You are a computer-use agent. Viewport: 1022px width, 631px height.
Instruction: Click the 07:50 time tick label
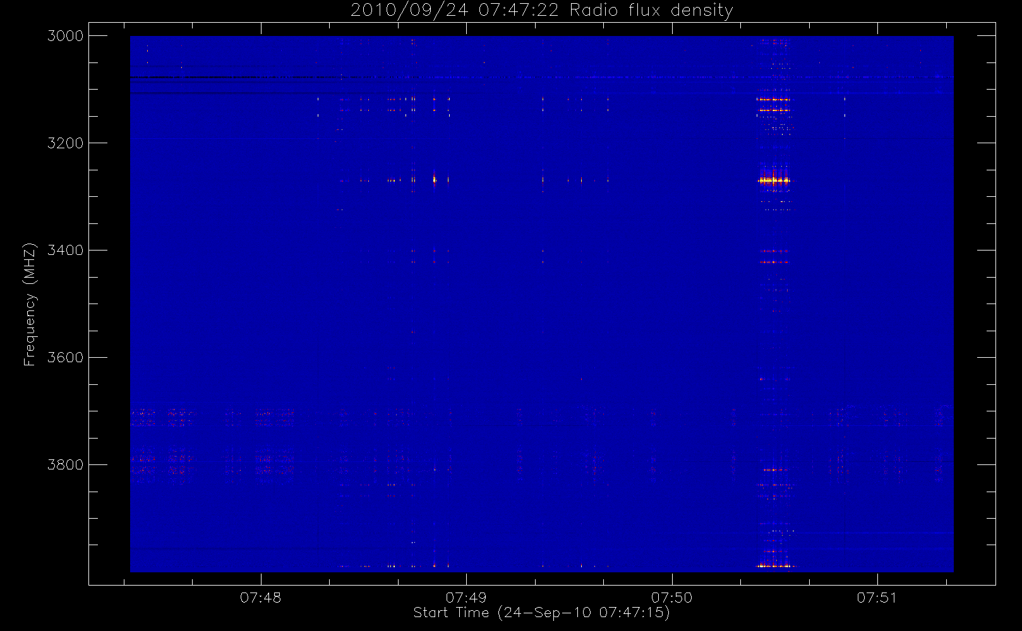coord(672,598)
